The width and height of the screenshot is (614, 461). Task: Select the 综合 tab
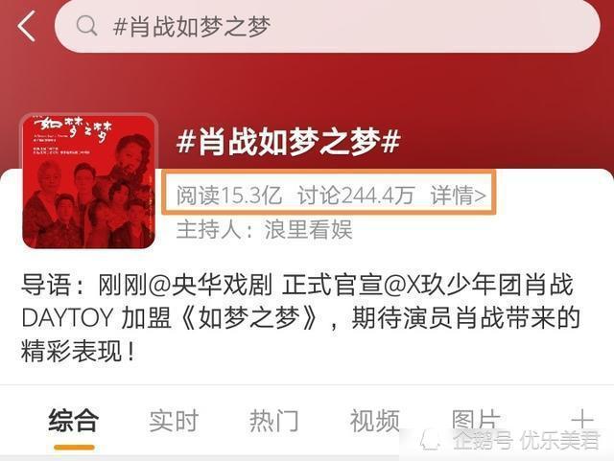pyautogui.click(x=74, y=421)
